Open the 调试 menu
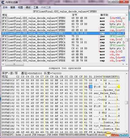This screenshot has width=130, height=138. pos(28,7)
